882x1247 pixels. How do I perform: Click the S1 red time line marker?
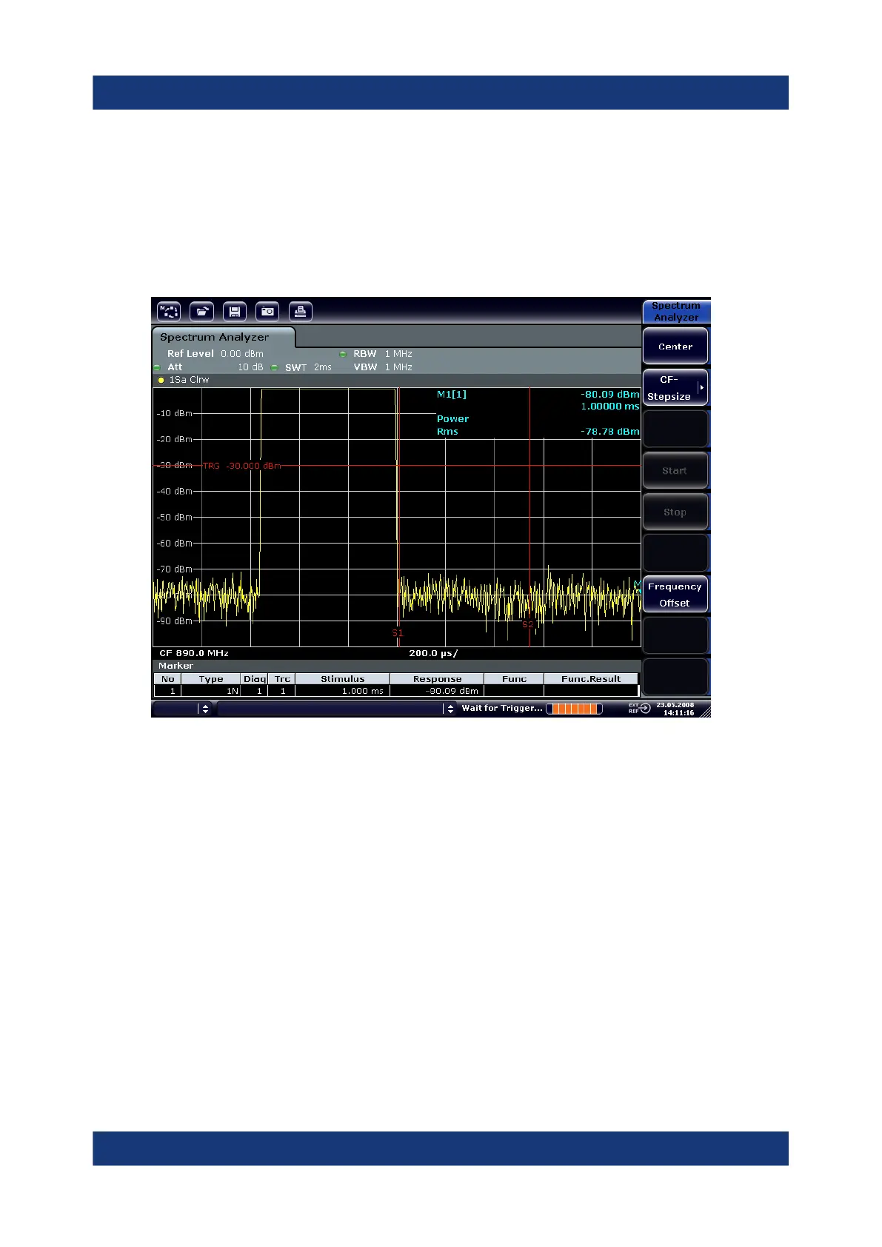tap(398, 633)
